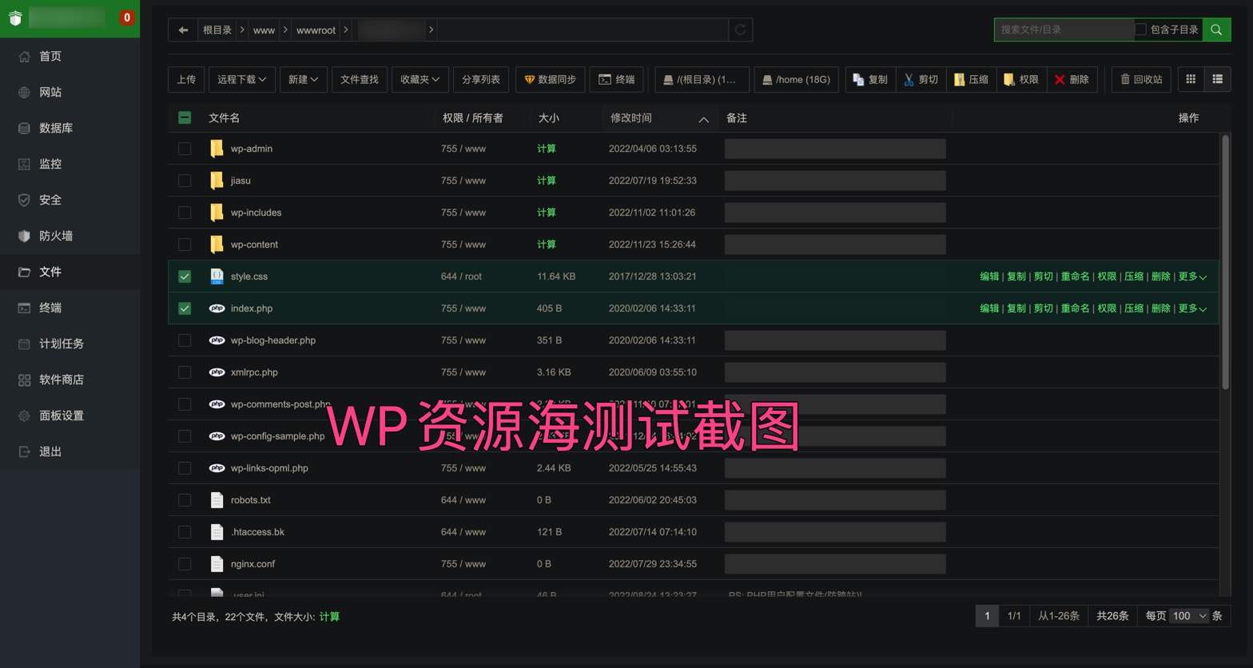Switch to grid icon view
Viewport: 1253px width, 668px height.
point(1191,79)
